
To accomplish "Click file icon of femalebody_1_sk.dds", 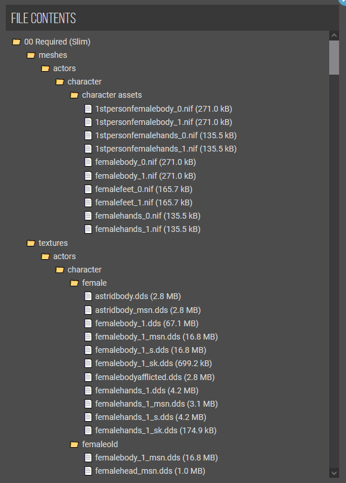I will (x=88, y=363).
